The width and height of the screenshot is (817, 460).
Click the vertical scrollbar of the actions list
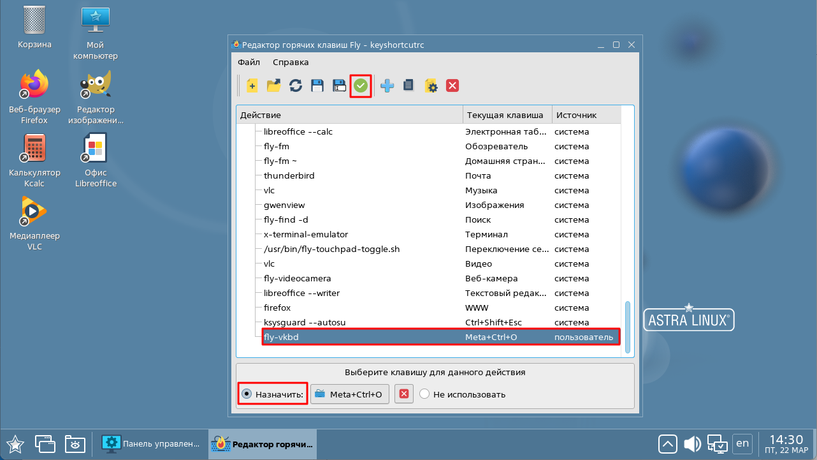click(x=628, y=326)
